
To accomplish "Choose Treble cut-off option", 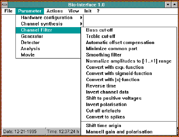I will [x=100, y=36].
